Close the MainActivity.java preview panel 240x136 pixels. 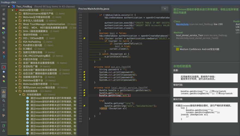[x=164, y=9]
